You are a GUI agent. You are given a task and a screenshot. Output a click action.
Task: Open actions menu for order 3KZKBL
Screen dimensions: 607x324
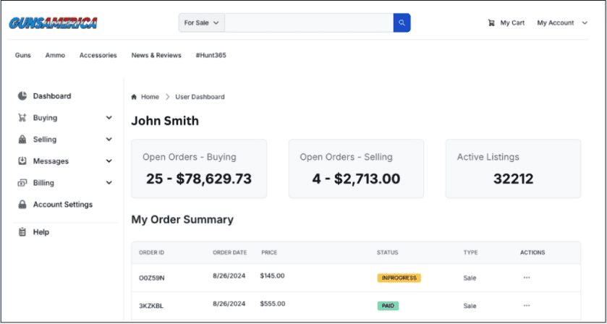click(x=526, y=306)
